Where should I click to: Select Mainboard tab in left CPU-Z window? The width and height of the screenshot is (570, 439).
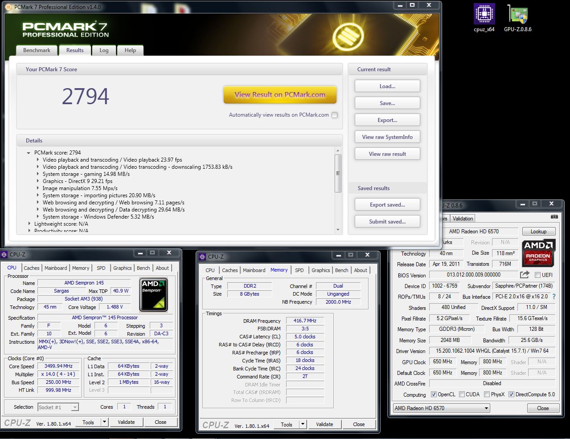coord(56,268)
